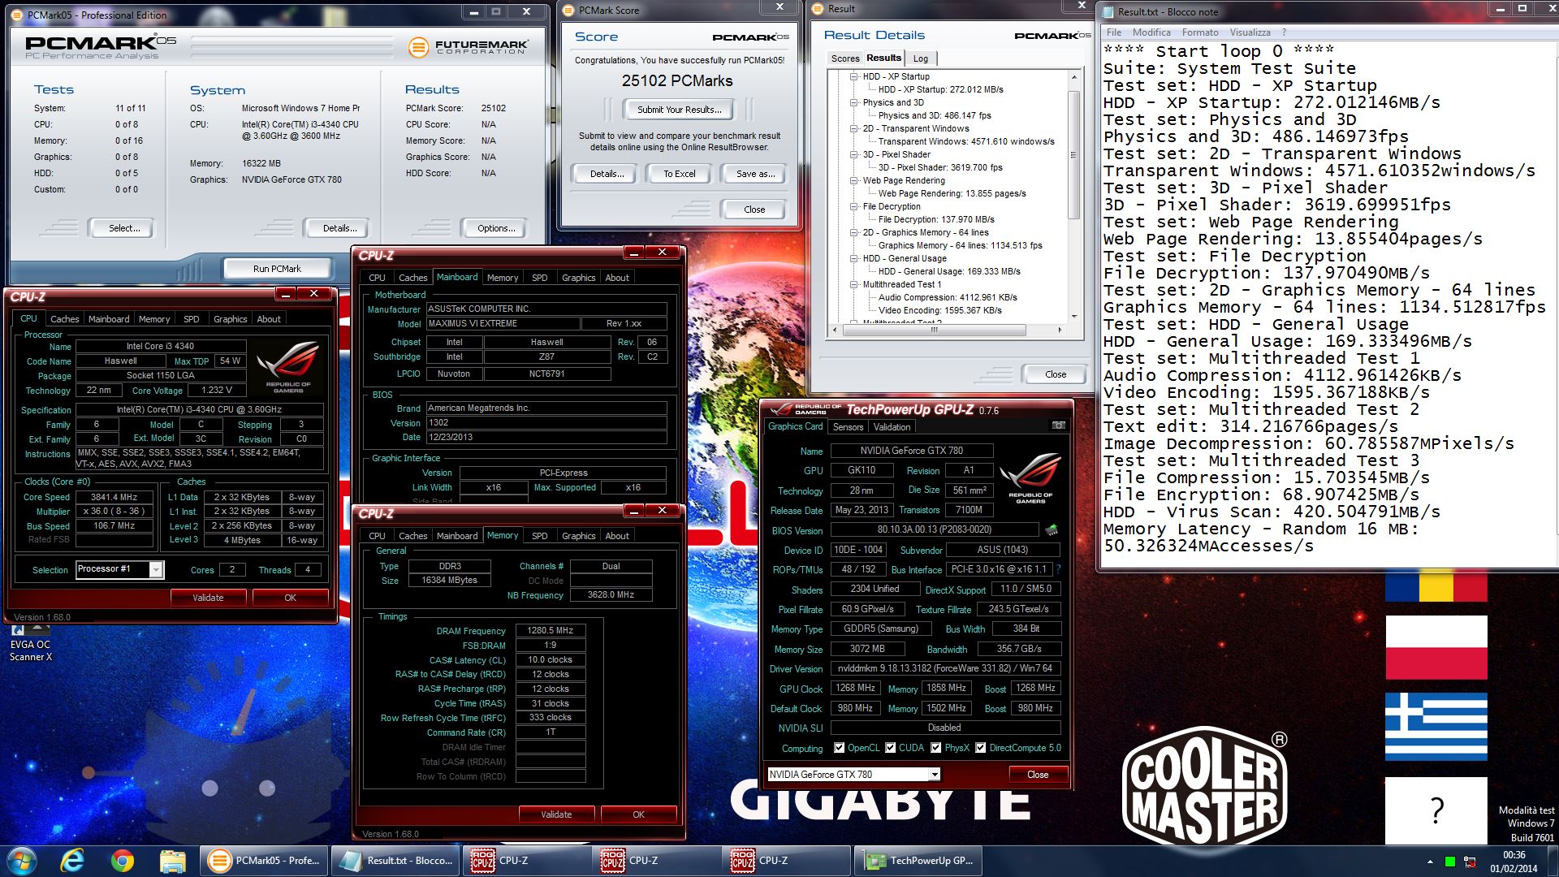Switch to Scores tab in Result Details
This screenshot has height=877, width=1559.
[844, 58]
